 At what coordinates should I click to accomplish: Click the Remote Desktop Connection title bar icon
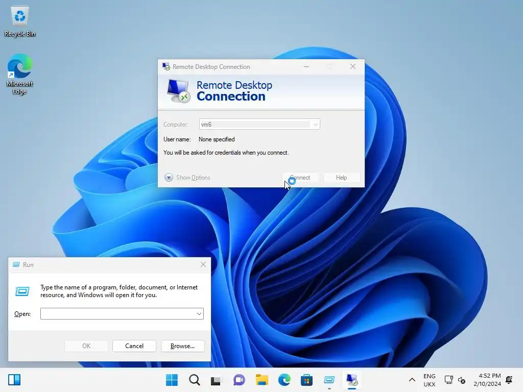(x=166, y=66)
